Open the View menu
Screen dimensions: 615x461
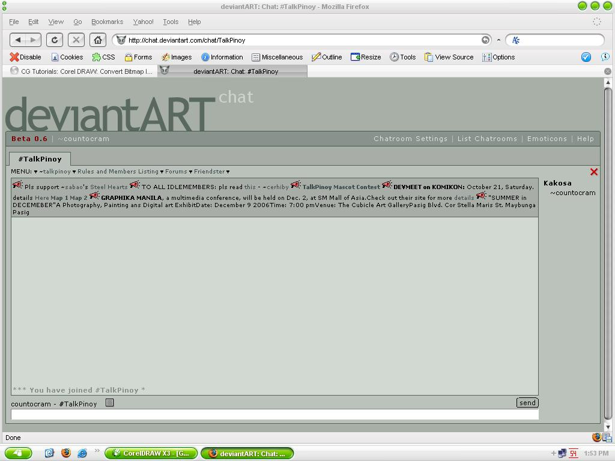56,22
